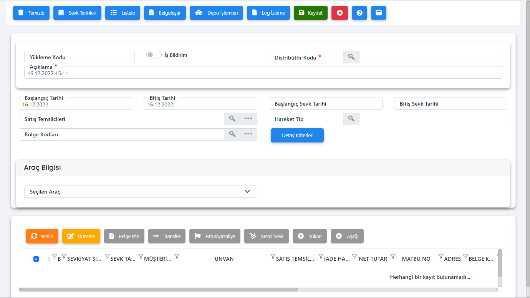Click the window panel icon in toolbar

pyautogui.click(x=379, y=13)
